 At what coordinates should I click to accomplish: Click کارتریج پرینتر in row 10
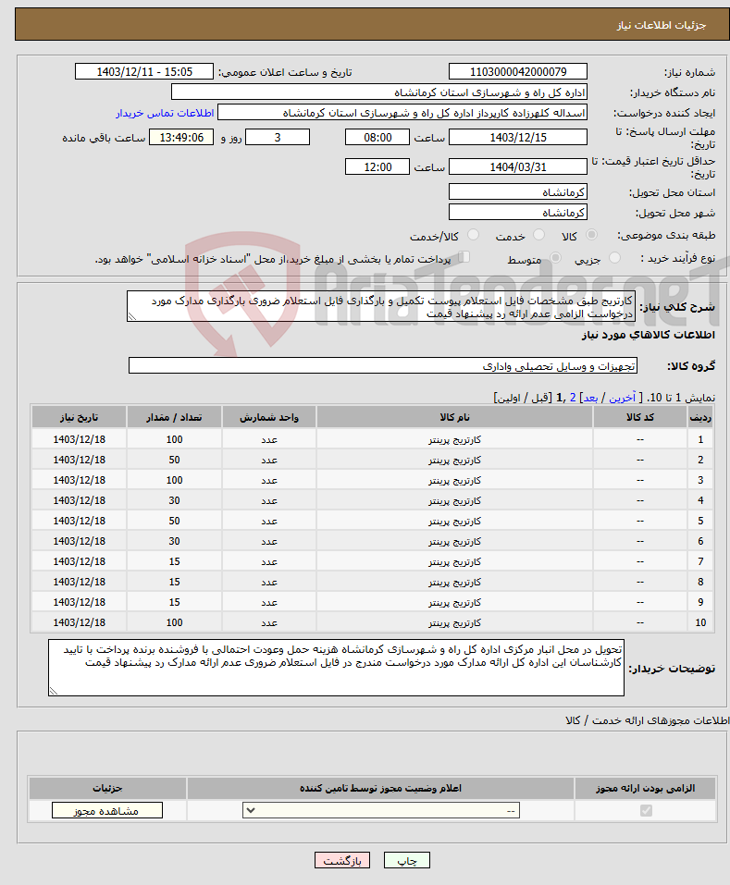click(x=454, y=622)
